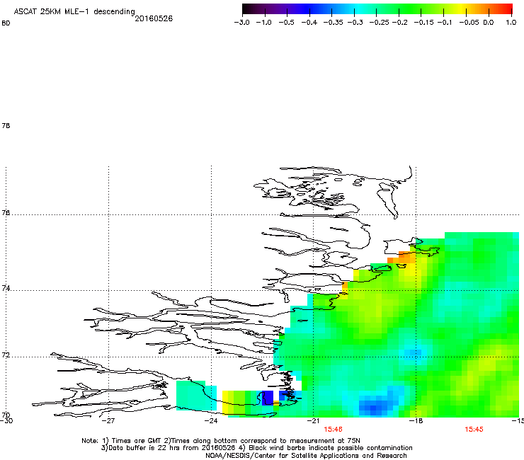
Task: Click the -0.1 color scale label
Action: point(444,23)
